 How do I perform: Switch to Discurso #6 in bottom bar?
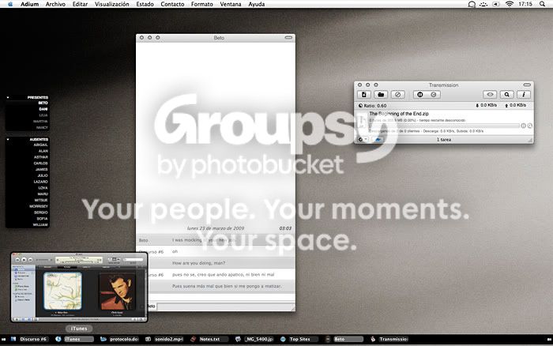coord(29,339)
